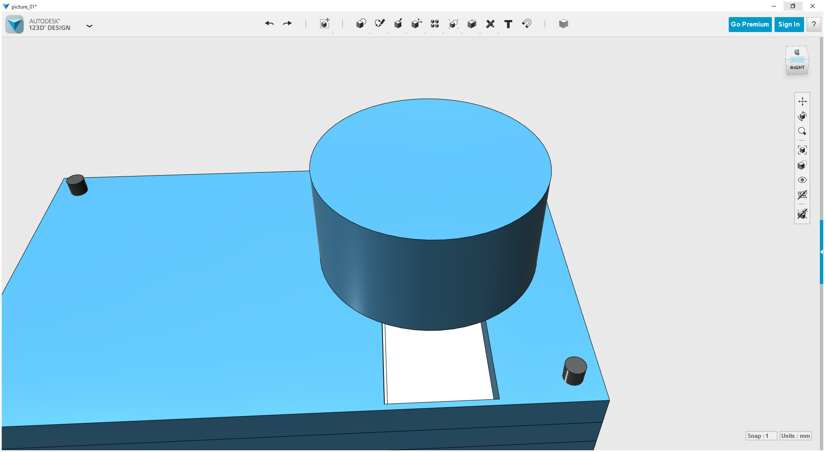Open the Units : mm setting
The width and height of the screenshot is (825, 452).
point(795,436)
